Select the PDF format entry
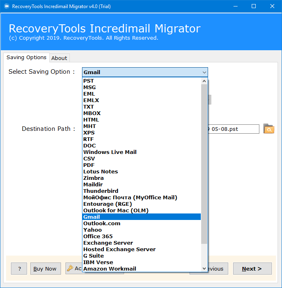Viewport: 282px width, 288px height. (x=142, y=165)
